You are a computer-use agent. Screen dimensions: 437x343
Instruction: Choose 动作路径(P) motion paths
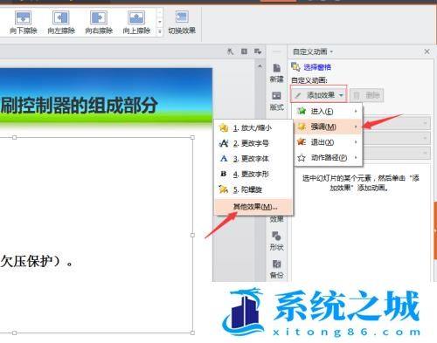click(x=328, y=157)
